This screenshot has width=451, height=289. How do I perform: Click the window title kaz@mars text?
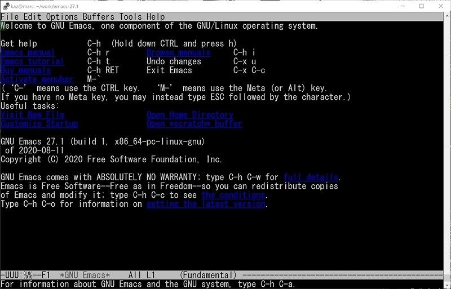pos(45,6)
